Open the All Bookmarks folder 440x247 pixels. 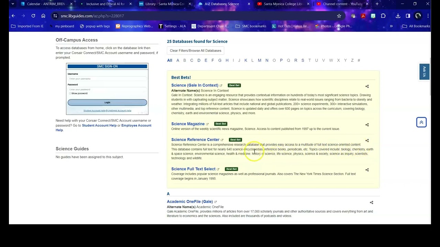click(416, 26)
